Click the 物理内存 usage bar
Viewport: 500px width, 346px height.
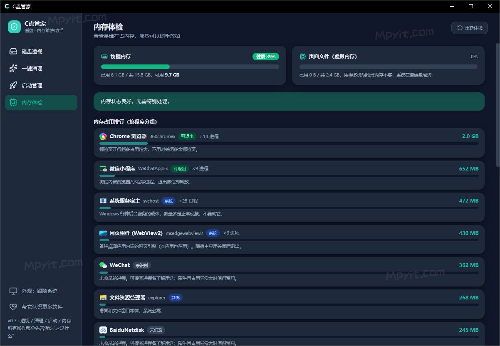tap(190, 67)
